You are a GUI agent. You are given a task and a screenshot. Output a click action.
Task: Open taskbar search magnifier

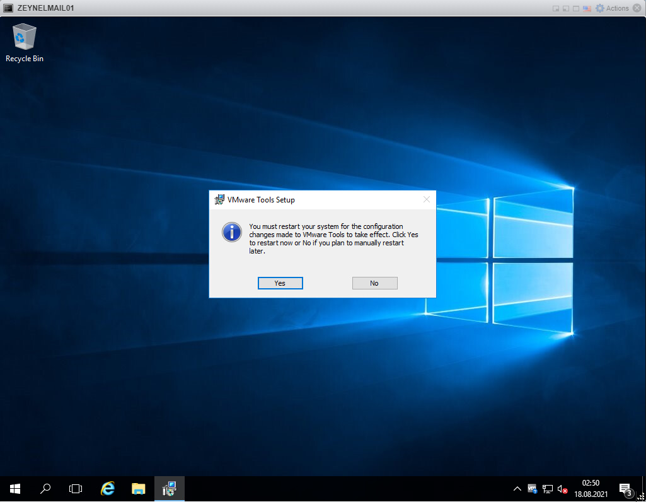[x=45, y=489]
